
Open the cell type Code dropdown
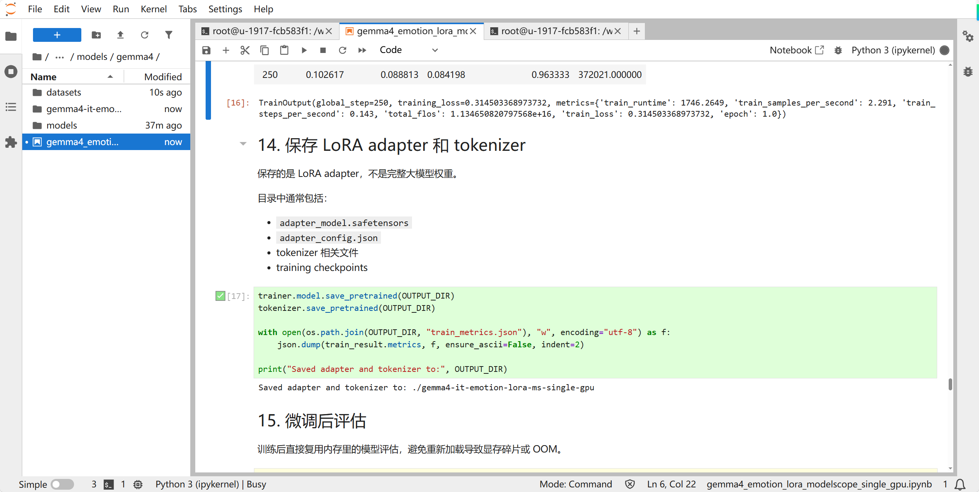409,50
